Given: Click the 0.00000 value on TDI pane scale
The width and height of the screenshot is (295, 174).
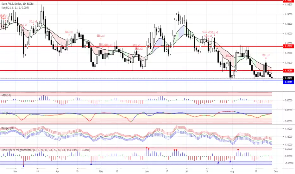Looking at the screenshot, I should click(288, 121).
